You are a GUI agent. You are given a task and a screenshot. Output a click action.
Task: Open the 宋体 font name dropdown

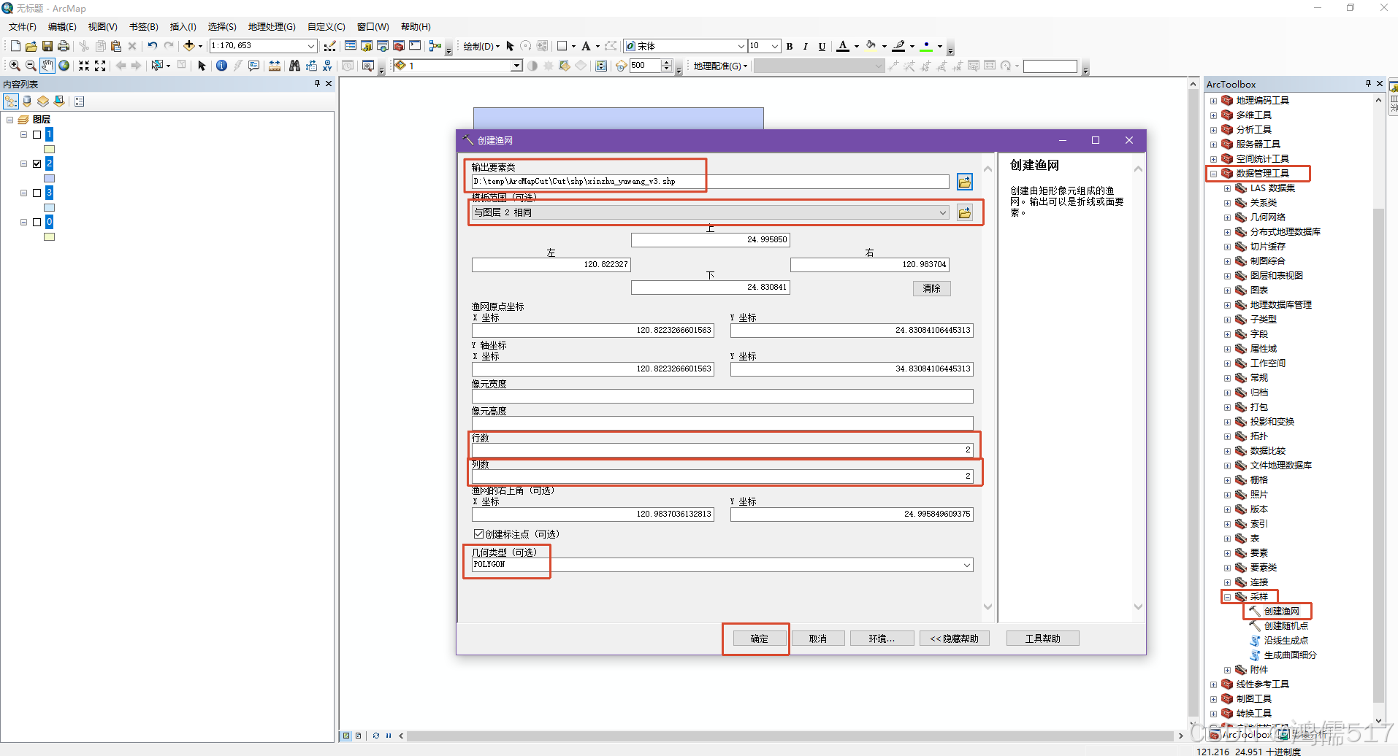(x=741, y=46)
